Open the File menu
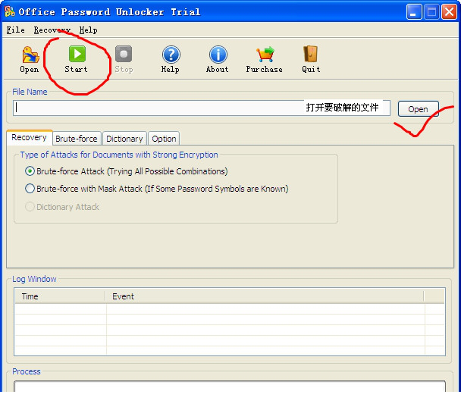Viewport: 461px width, 407px height. point(16,30)
